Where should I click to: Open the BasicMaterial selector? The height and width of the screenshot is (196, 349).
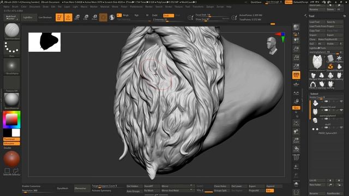click(12, 101)
